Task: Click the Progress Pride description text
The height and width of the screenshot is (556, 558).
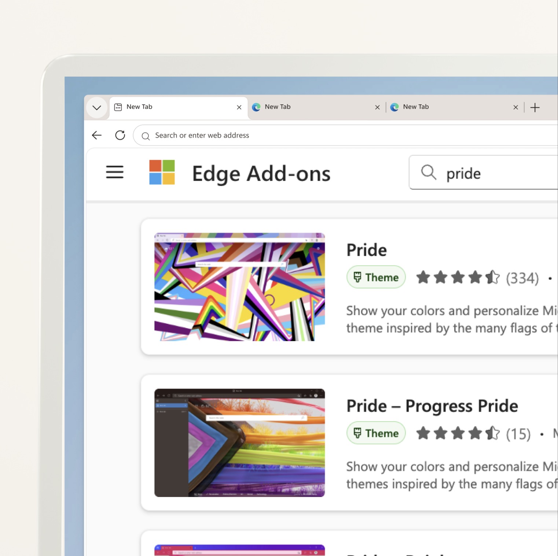Action: click(x=452, y=475)
